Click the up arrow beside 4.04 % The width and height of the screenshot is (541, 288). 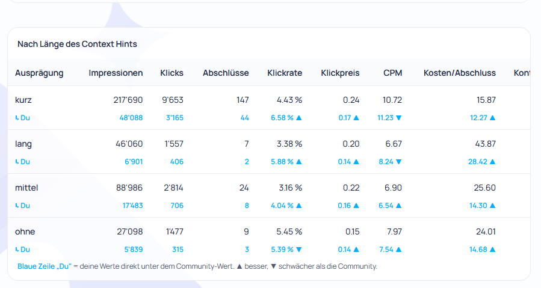[299, 205]
